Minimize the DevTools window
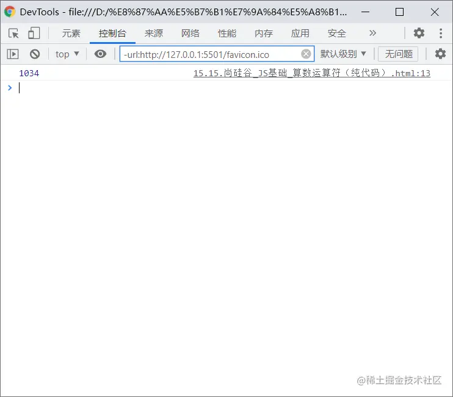This screenshot has width=453, height=397. [366, 12]
